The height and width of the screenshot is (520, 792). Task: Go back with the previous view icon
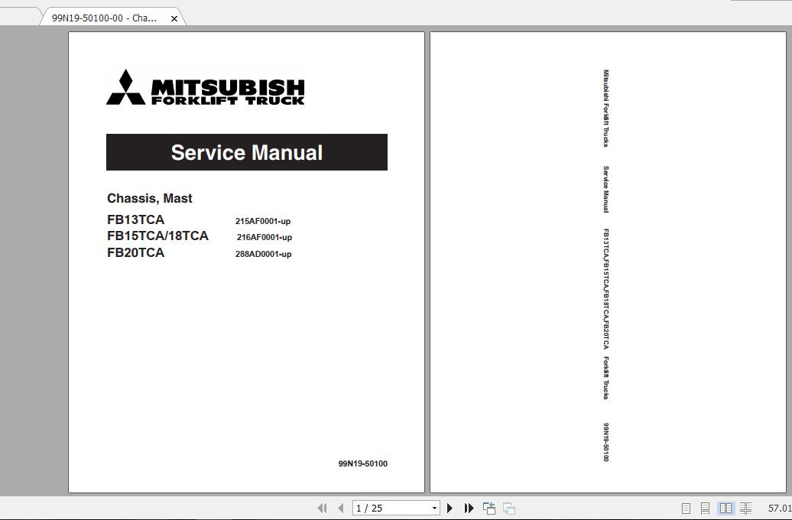pyautogui.click(x=489, y=507)
